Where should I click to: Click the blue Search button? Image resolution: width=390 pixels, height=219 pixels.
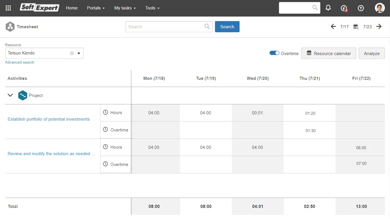[x=227, y=27]
